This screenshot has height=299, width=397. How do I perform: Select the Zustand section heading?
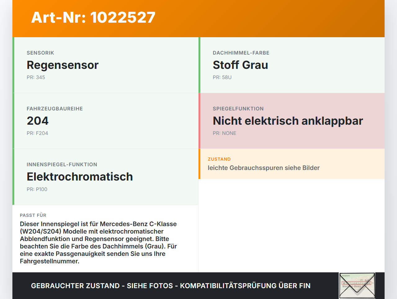[219, 159]
